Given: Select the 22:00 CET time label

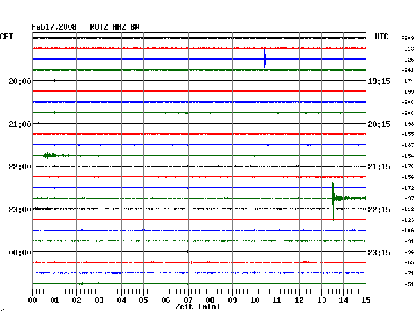Looking at the screenshot, I should pos(20,167).
